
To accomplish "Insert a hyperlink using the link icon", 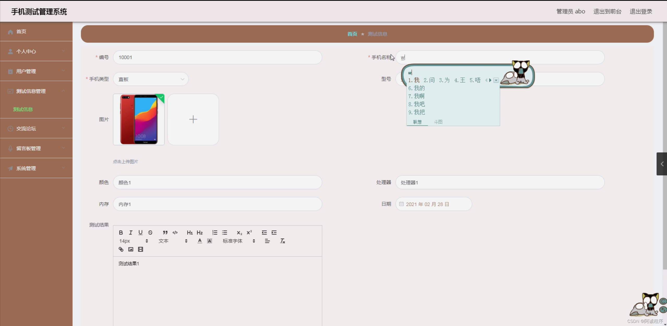I will [x=121, y=249].
